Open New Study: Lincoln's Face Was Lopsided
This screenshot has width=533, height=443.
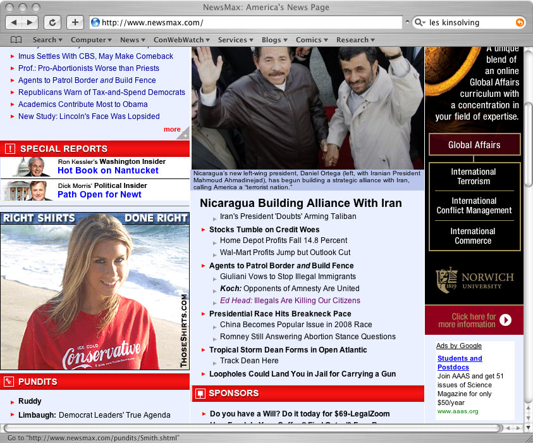coord(89,116)
